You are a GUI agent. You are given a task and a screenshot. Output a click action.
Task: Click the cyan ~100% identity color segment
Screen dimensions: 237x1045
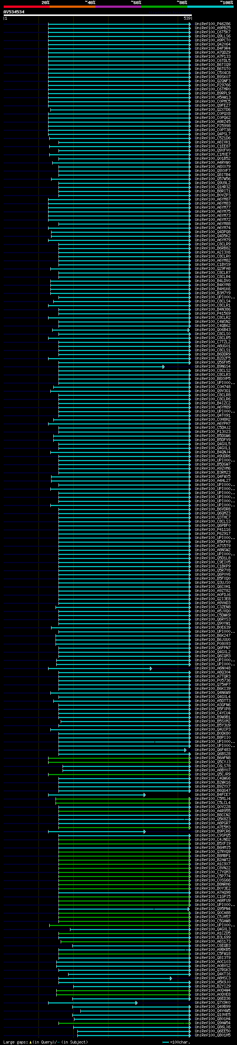coord(210,7)
